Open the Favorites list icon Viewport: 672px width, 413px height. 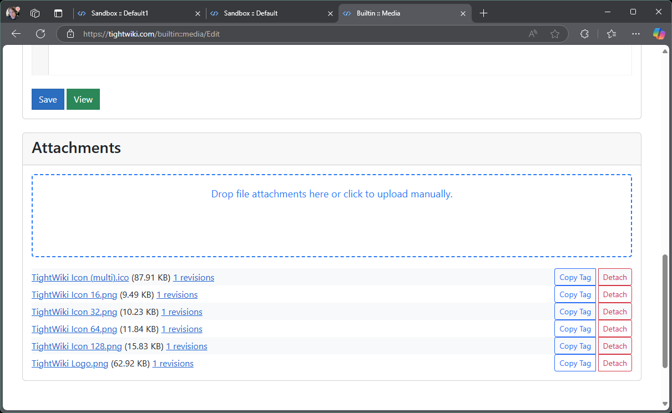click(x=612, y=34)
